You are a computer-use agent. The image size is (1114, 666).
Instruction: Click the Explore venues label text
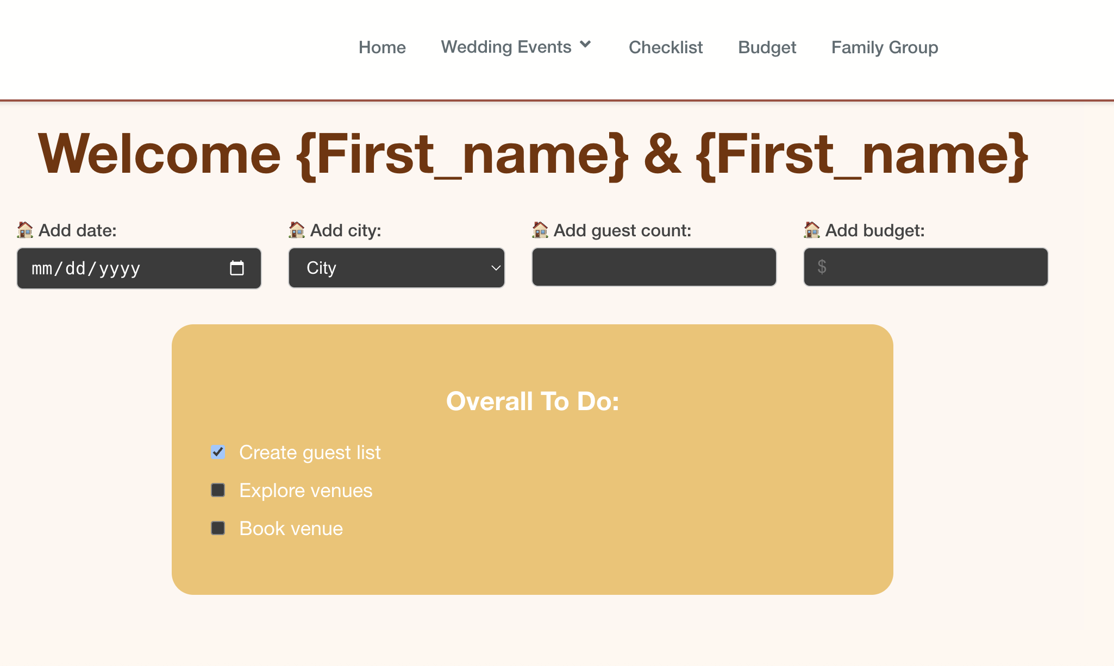306,491
